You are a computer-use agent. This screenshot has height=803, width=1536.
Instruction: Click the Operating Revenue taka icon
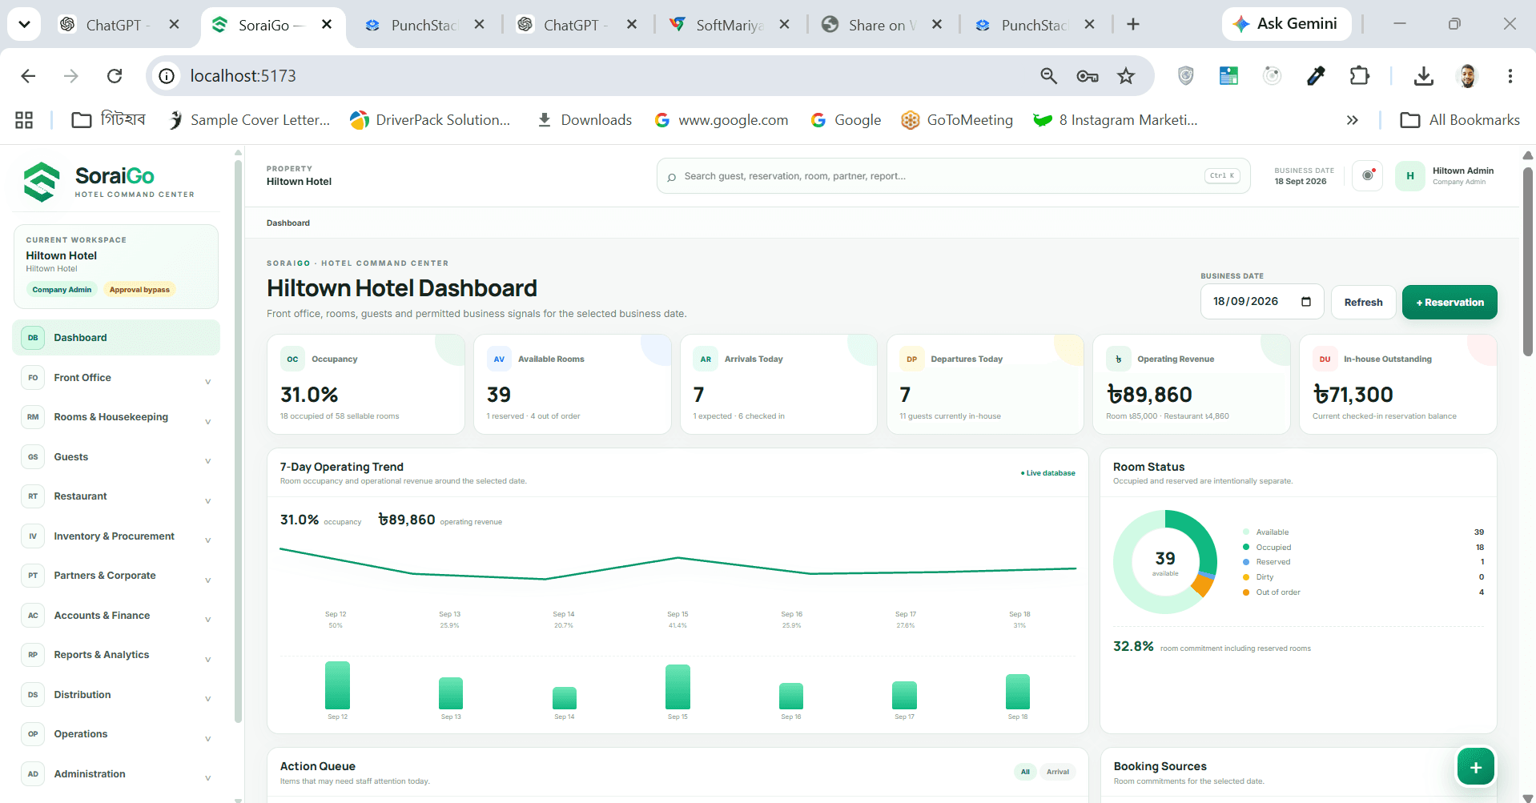tap(1118, 359)
